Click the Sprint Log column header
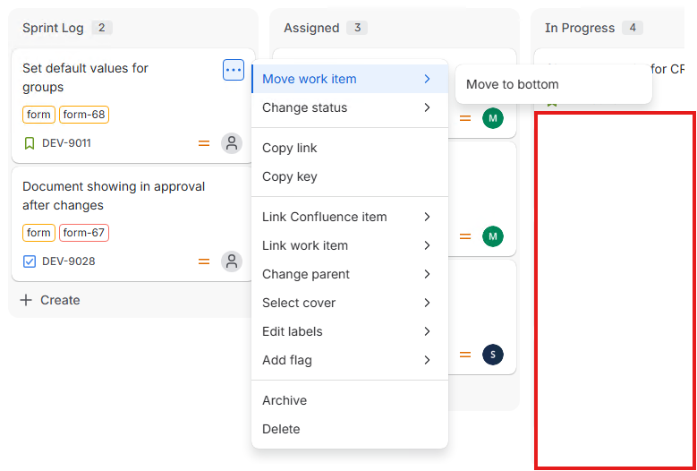This screenshot has height=471, width=697. (x=53, y=28)
